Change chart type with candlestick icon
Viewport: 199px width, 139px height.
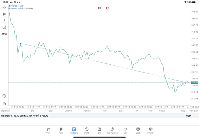4,14
